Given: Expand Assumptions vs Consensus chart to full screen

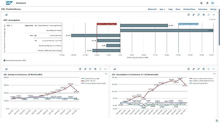Looking at the screenshot, I should point(199,69).
